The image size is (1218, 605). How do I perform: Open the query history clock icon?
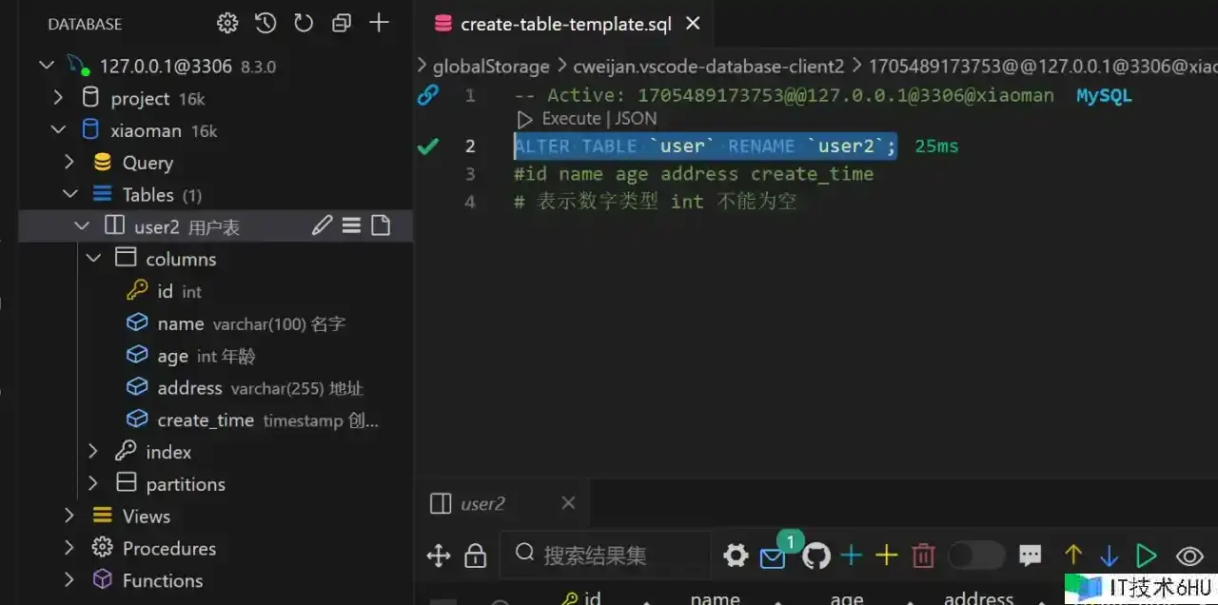265,24
